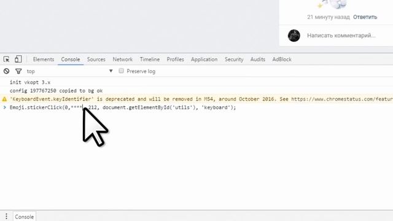Activate the inspect element picker icon
The width and height of the screenshot is (393, 221).
(x=7, y=59)
